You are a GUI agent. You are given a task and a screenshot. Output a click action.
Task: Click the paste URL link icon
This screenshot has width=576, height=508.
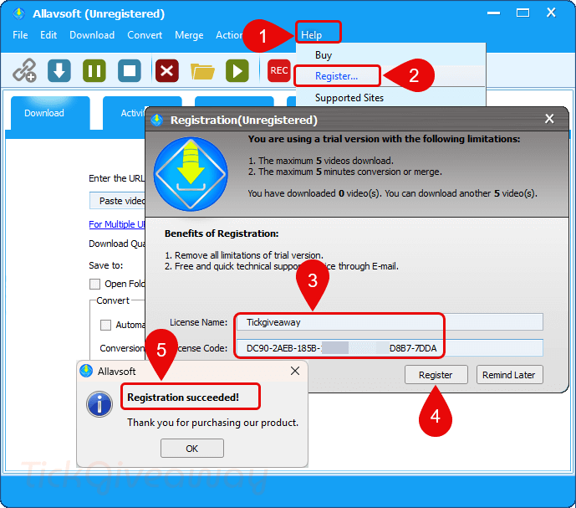24,70
